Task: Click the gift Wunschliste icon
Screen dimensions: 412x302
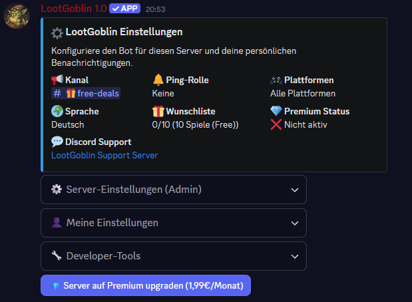Action: click(158, 111)
